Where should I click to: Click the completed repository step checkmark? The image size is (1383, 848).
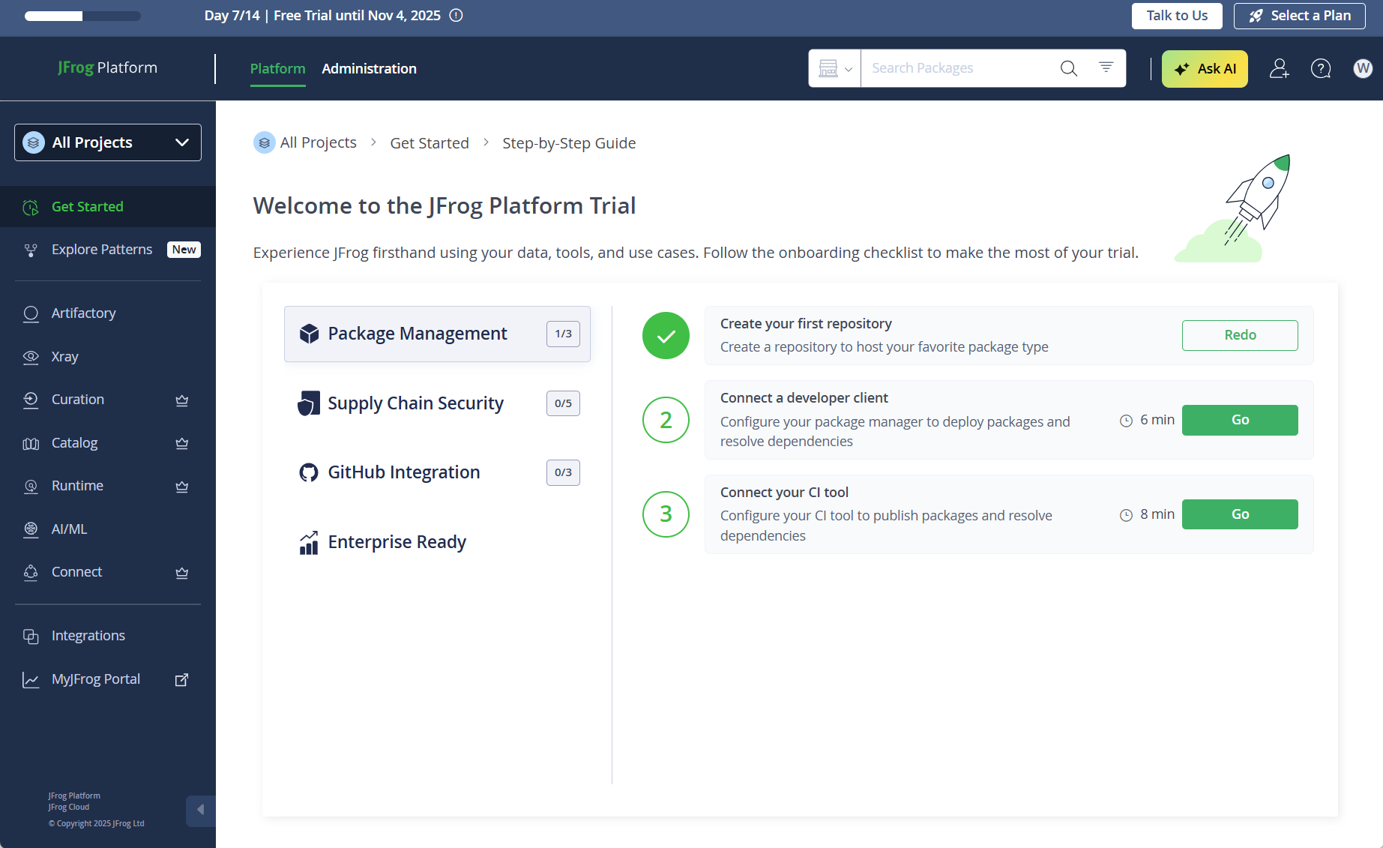666,335
